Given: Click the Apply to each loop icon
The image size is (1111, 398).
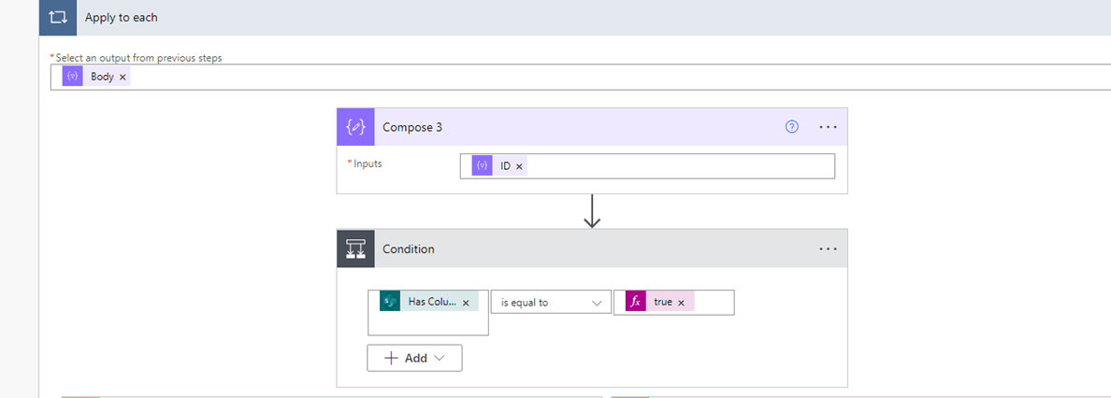Looking at the screenshot, I should click(x=58, y=18).
